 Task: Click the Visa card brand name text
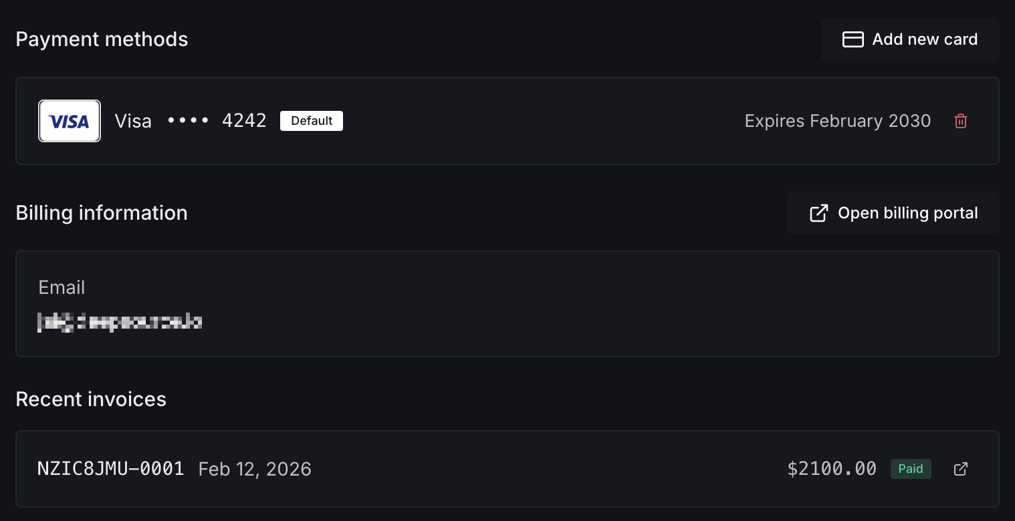click(x=133, y=121)
